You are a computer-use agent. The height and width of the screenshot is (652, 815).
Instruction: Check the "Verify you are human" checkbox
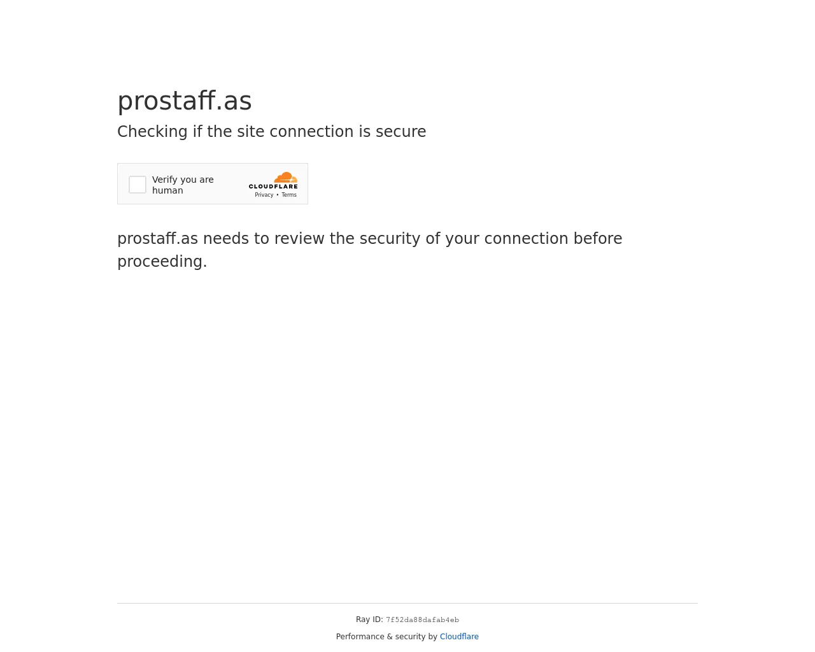point(138,185)
